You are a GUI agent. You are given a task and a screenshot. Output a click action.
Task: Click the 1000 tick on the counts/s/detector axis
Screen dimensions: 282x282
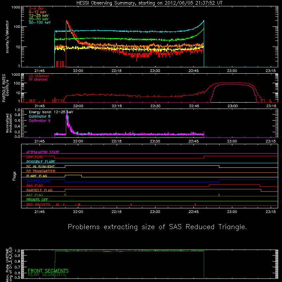point(16,7)
